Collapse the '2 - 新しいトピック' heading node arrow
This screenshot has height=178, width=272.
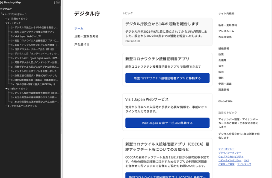pos(6,89)
